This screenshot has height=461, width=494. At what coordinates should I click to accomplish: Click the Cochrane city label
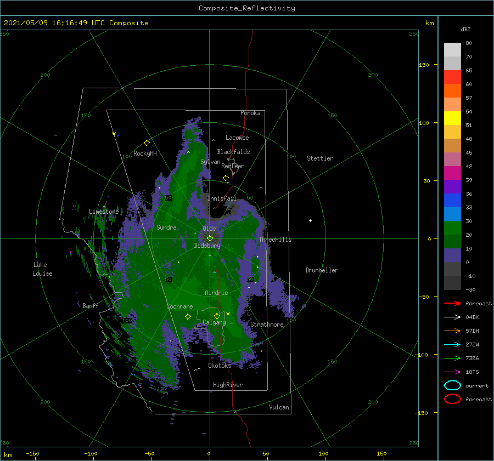(x=179, y=306)
